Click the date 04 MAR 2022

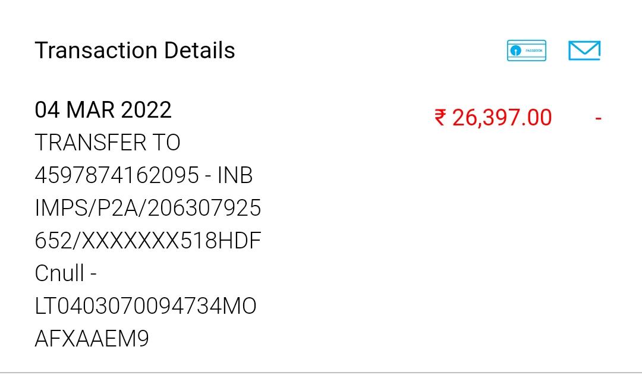(x=103, y=110)
